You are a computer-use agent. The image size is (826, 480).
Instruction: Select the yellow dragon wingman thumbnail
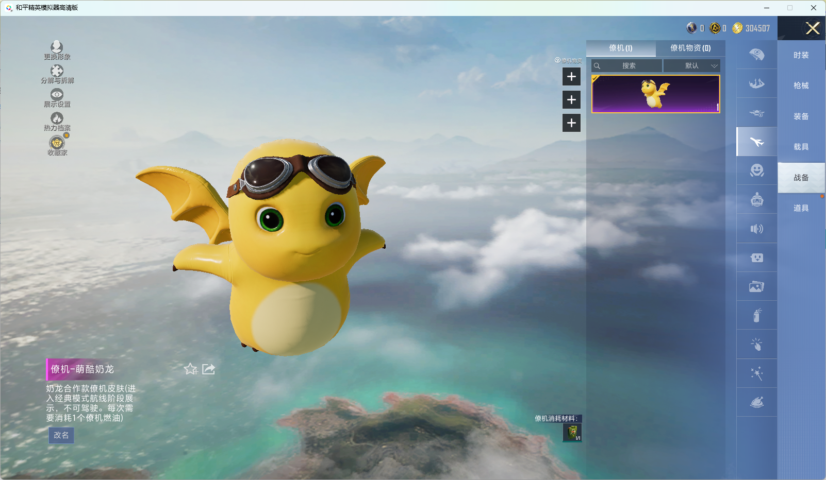click(656, 94)
